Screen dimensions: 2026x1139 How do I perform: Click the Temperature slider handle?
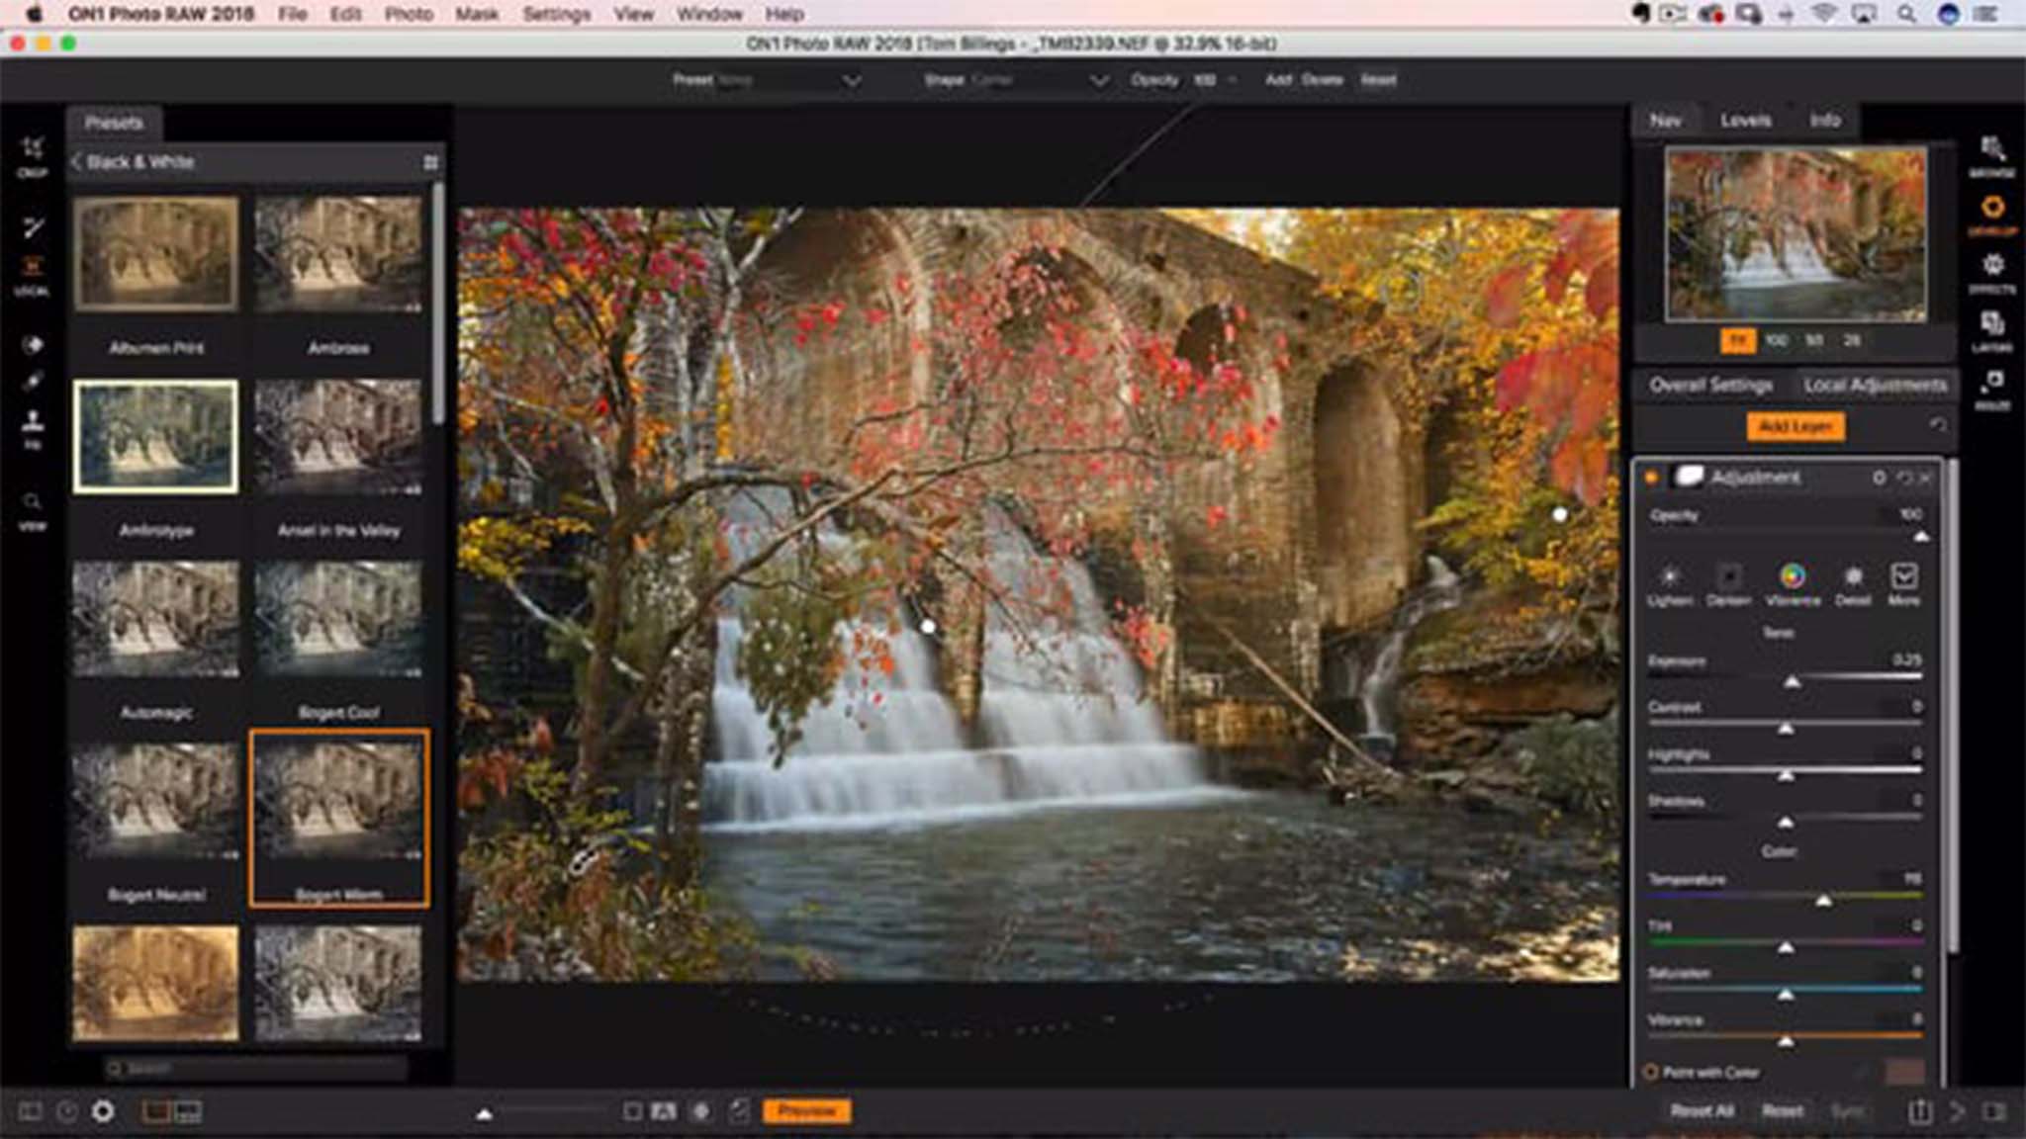pyautogui.click(x=1823, y=900)
